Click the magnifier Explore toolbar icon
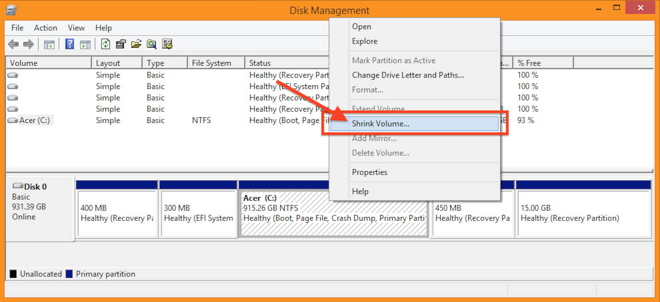 tap(151, 44)
